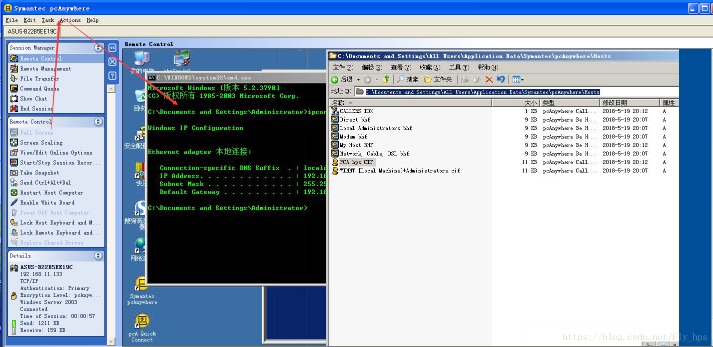The width and height of the screenshot is (713, 347).
Task: Click the End Session icon
Action: (14, 108)
